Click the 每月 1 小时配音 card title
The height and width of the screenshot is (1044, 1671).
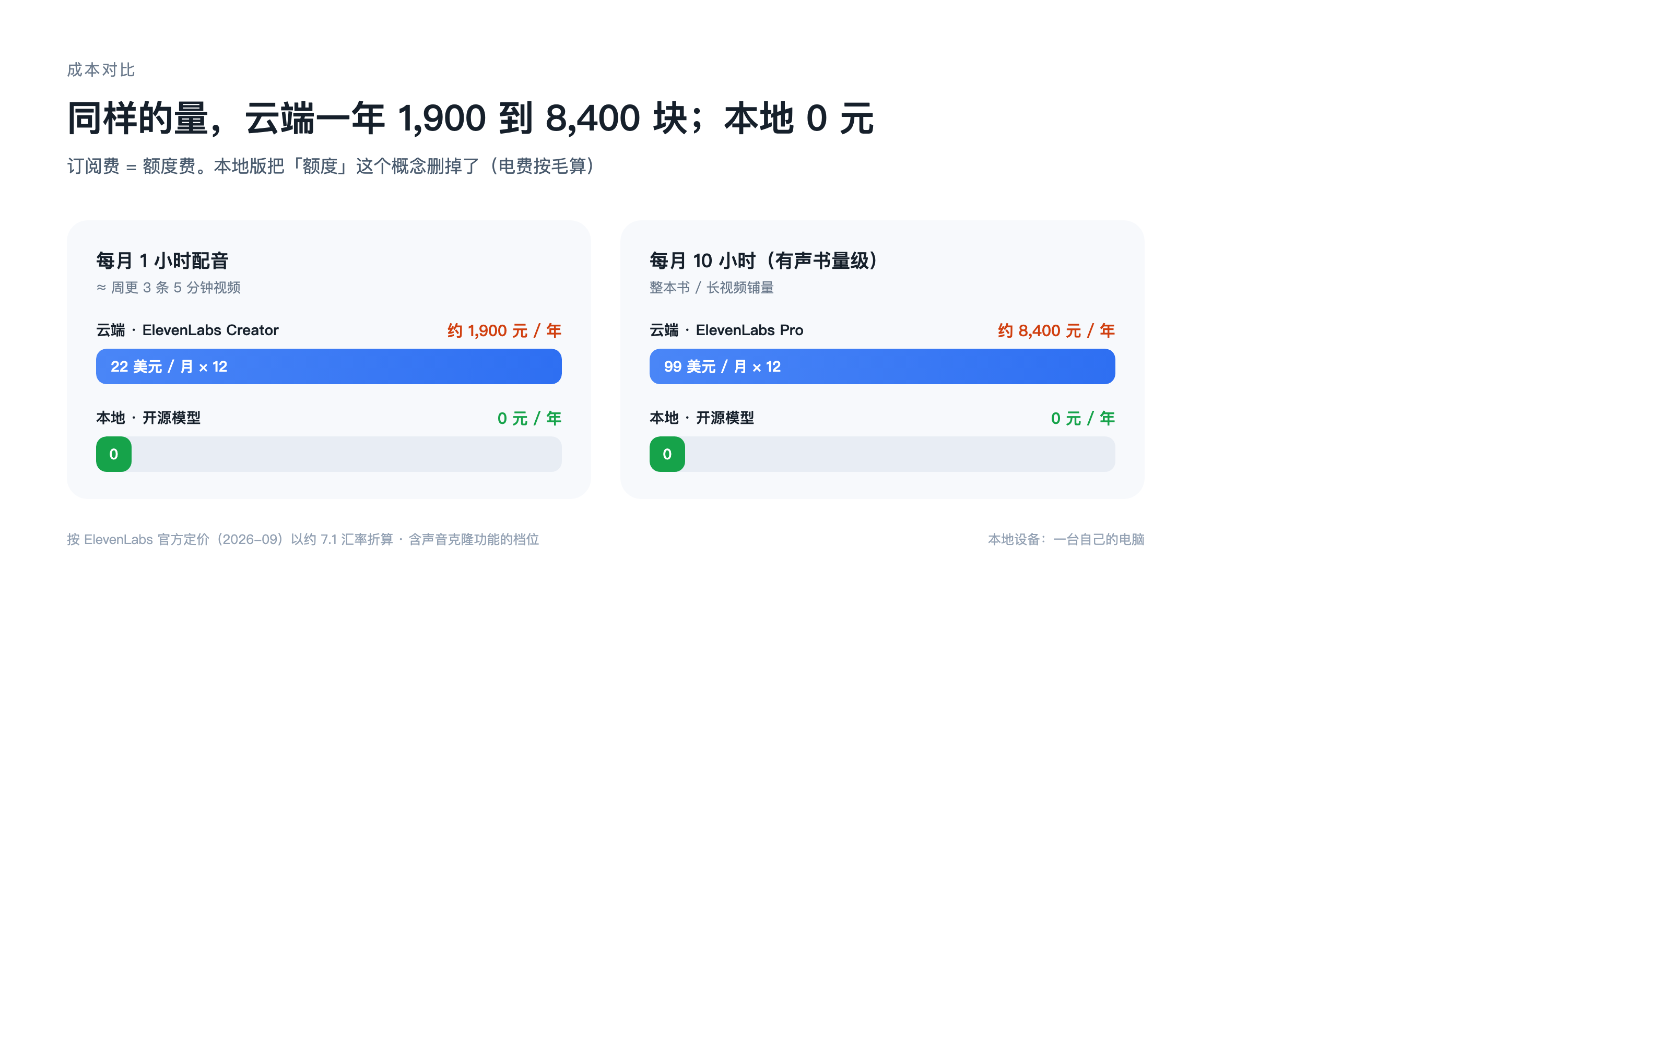pyautogui.click(x=162, y=260)
